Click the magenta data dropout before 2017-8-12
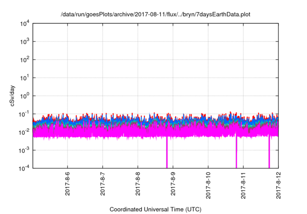 [269, 152]
